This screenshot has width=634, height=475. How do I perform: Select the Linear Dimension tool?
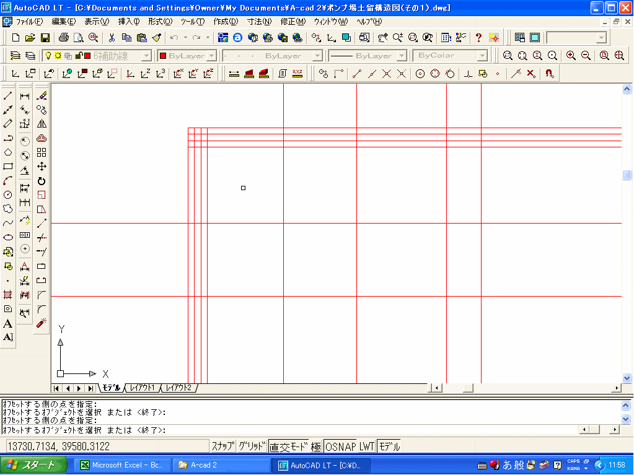[x=25, y=96]
